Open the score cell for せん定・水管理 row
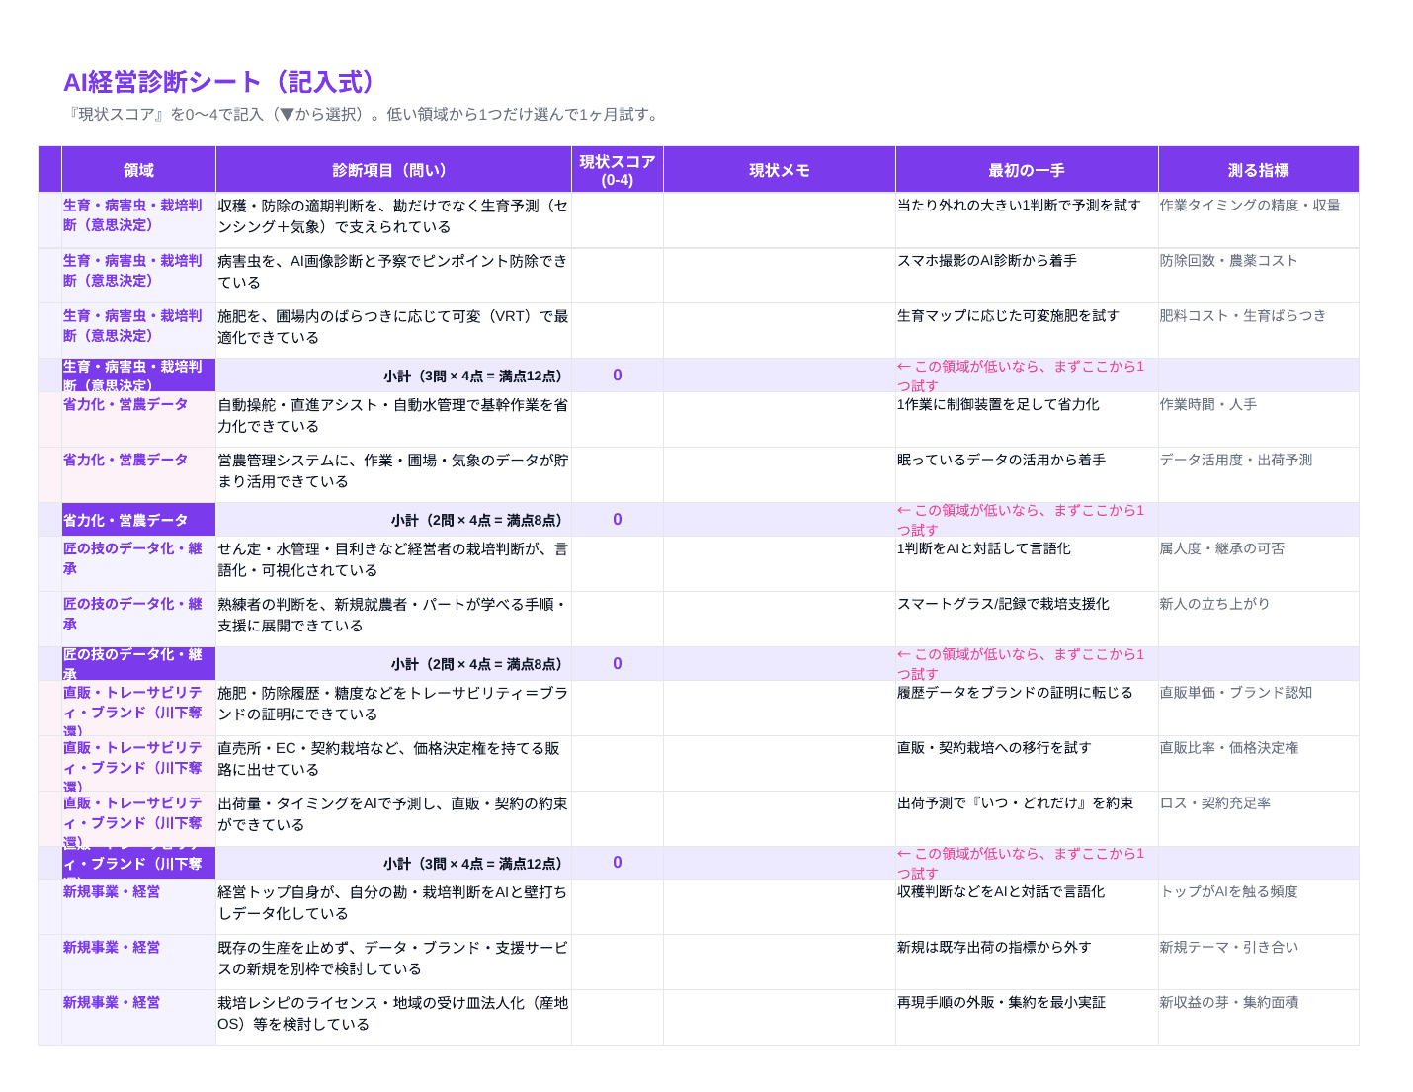1413x1092 pixels. coord(618,564)
